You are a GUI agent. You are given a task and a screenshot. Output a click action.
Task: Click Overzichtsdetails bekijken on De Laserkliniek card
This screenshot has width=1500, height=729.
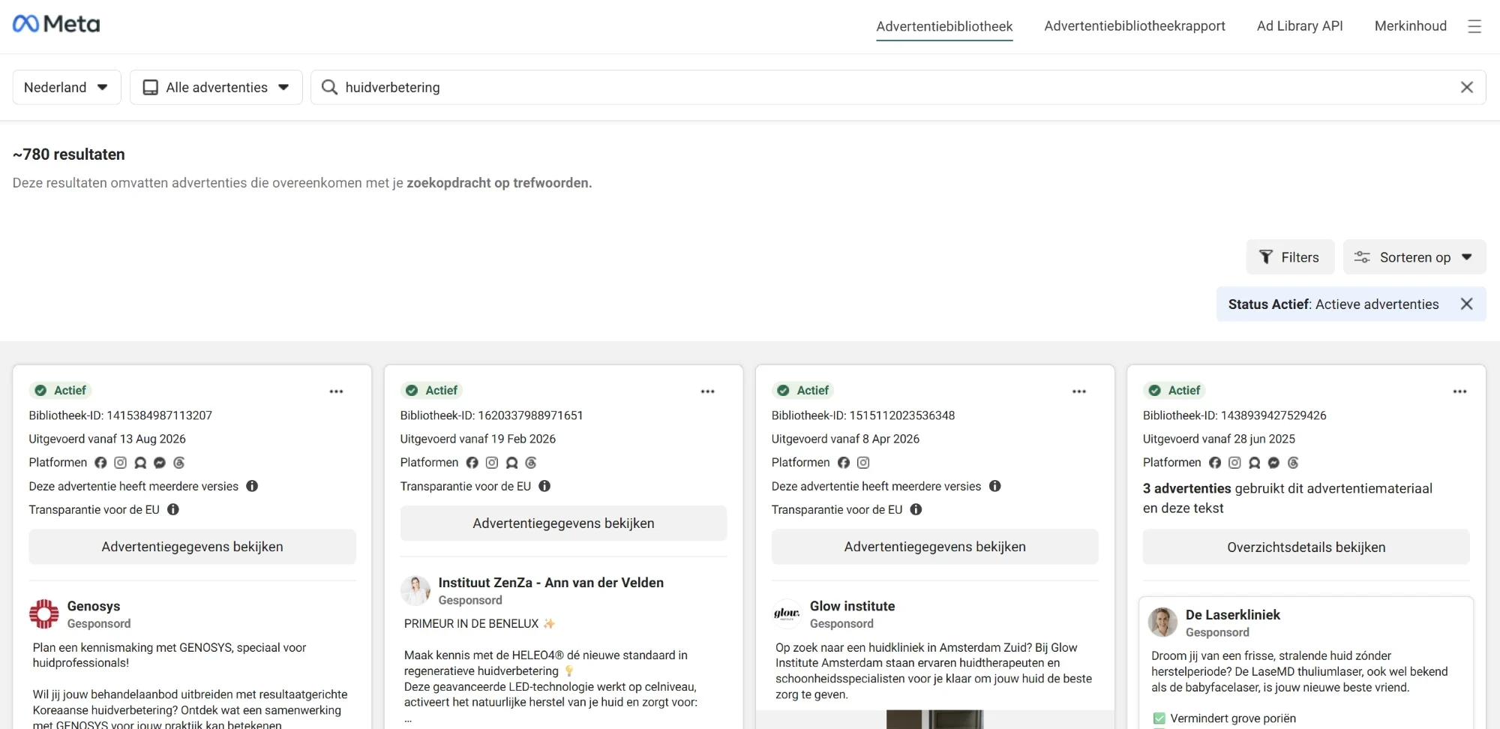click(x=1306, y=547)
